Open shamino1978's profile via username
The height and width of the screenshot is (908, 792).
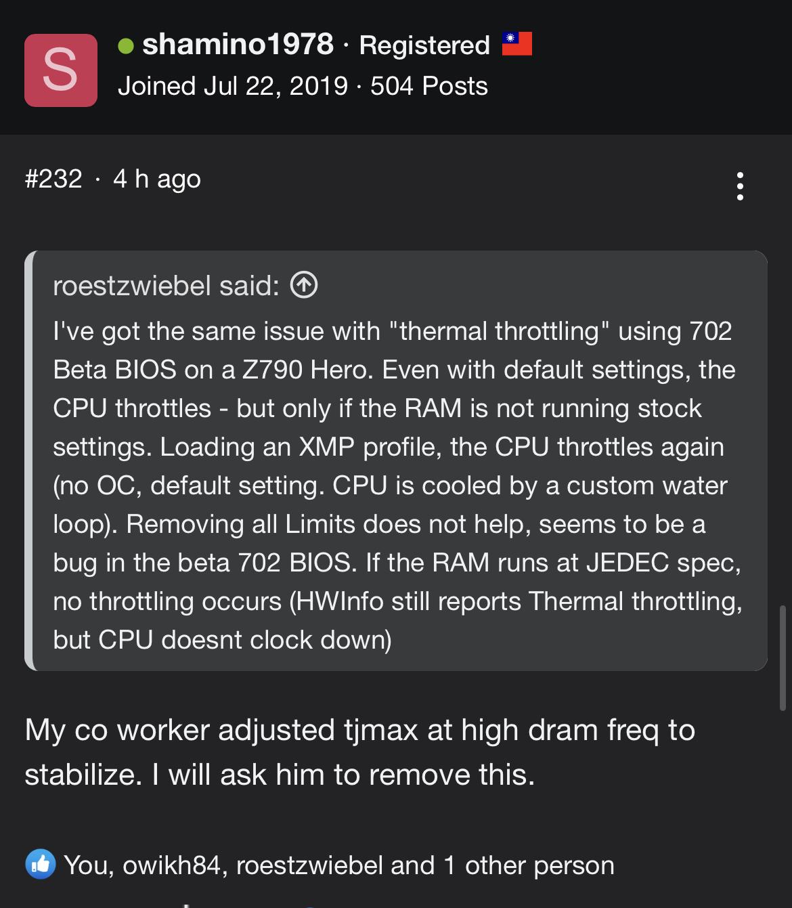click(238, 45)
